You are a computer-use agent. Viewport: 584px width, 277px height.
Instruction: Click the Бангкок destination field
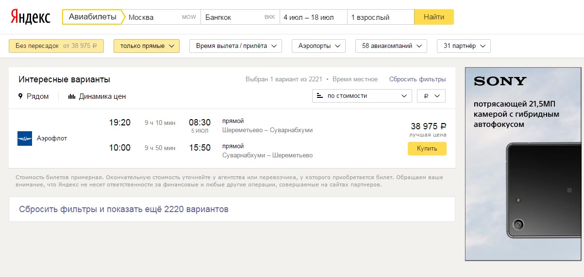coord(233,17)
